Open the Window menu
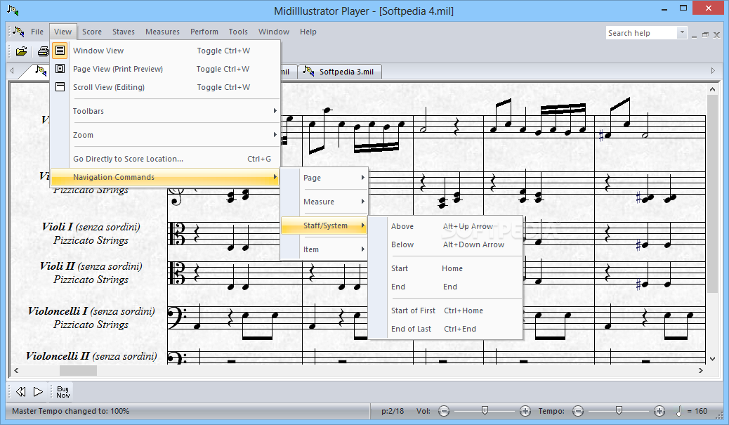 click(274, 32)
